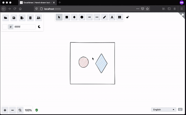Click the 100% zoom value
This screenshot has height=115, width=186.
(x=28, y=110)
